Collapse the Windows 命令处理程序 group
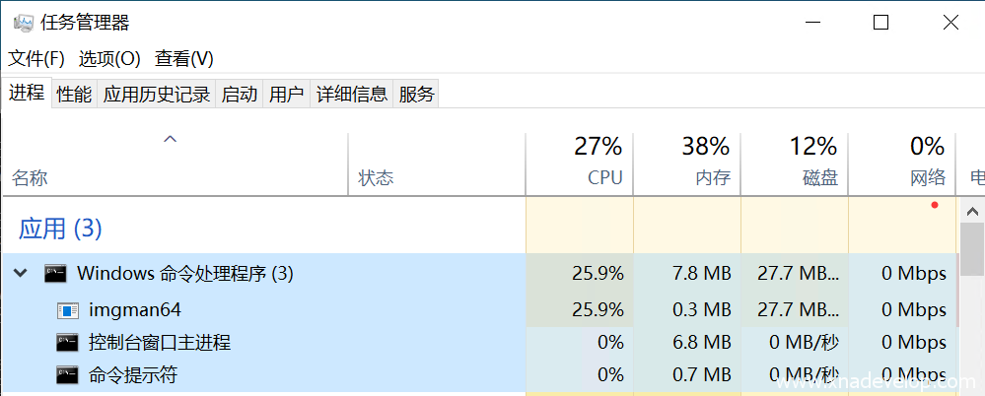Screen dimensions: 985x396 [21, 274]
